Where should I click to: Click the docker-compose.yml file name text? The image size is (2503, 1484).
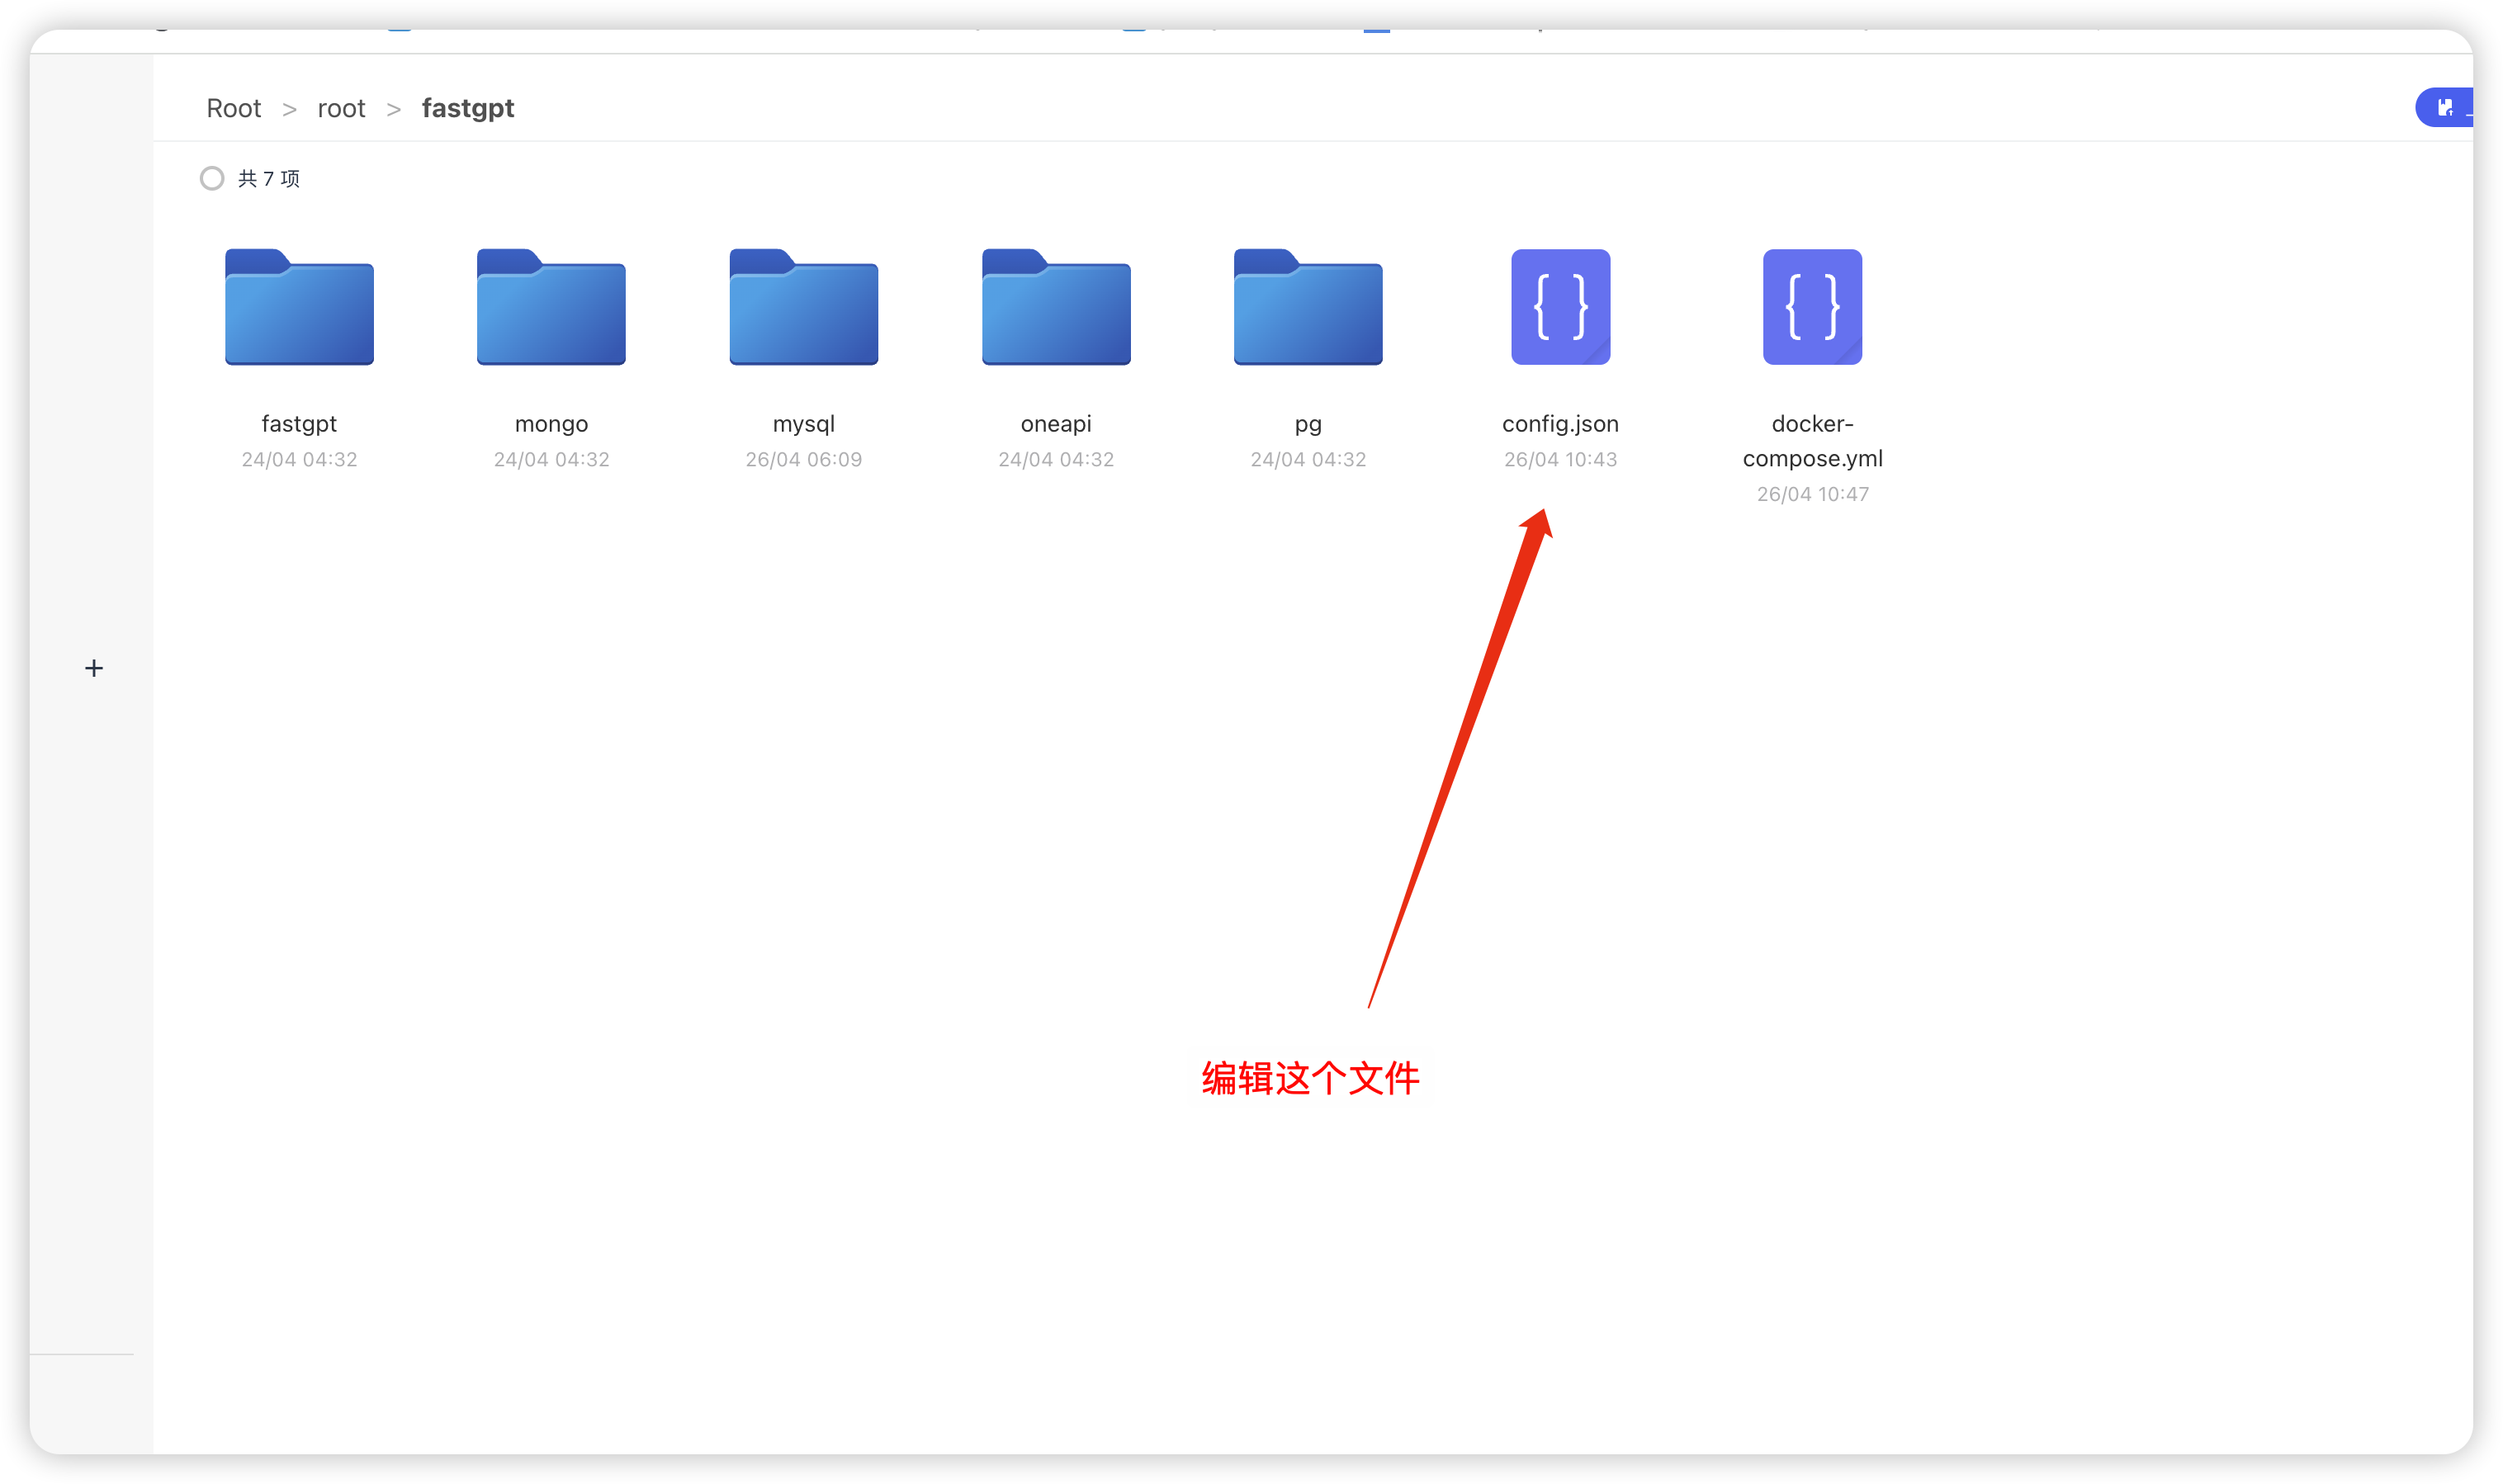pos(1812,441)
